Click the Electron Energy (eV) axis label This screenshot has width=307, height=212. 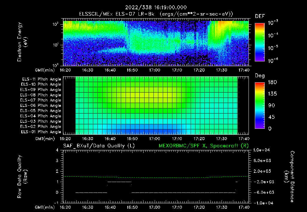(22, 42)
